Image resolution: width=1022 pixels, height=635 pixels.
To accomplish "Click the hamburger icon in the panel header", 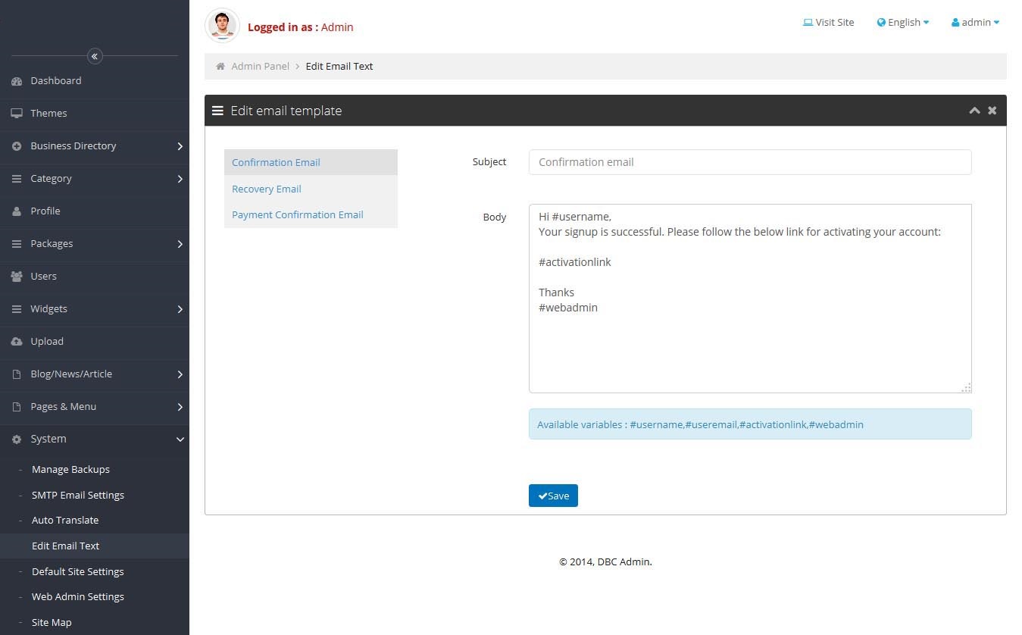I will (x=217, y=111).
